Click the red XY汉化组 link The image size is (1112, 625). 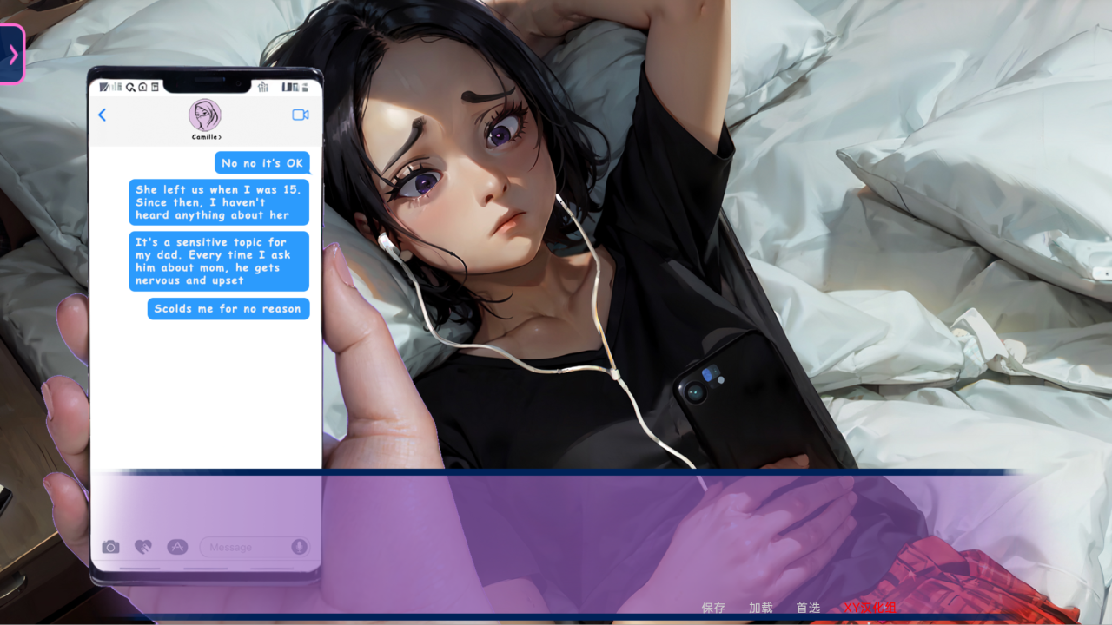[870, 608]
